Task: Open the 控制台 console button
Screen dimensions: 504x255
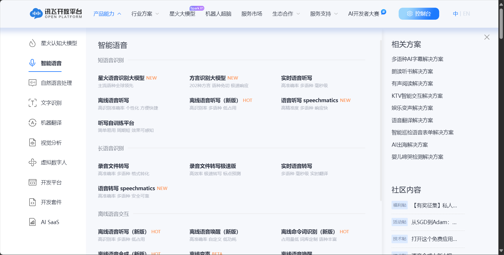Action: tap(419, 14)
